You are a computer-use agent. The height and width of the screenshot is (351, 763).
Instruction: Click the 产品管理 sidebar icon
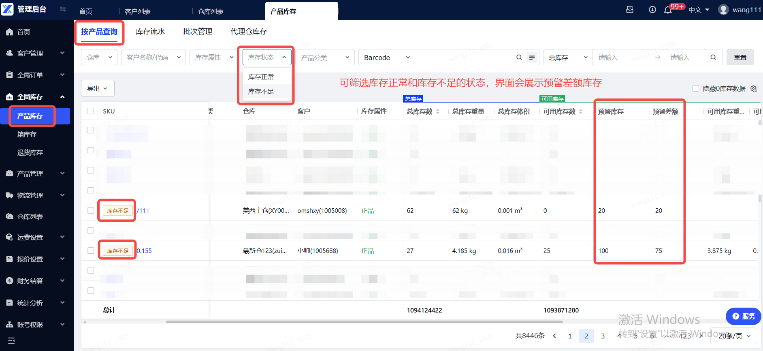pyautogui.click(x=9, y=173)
